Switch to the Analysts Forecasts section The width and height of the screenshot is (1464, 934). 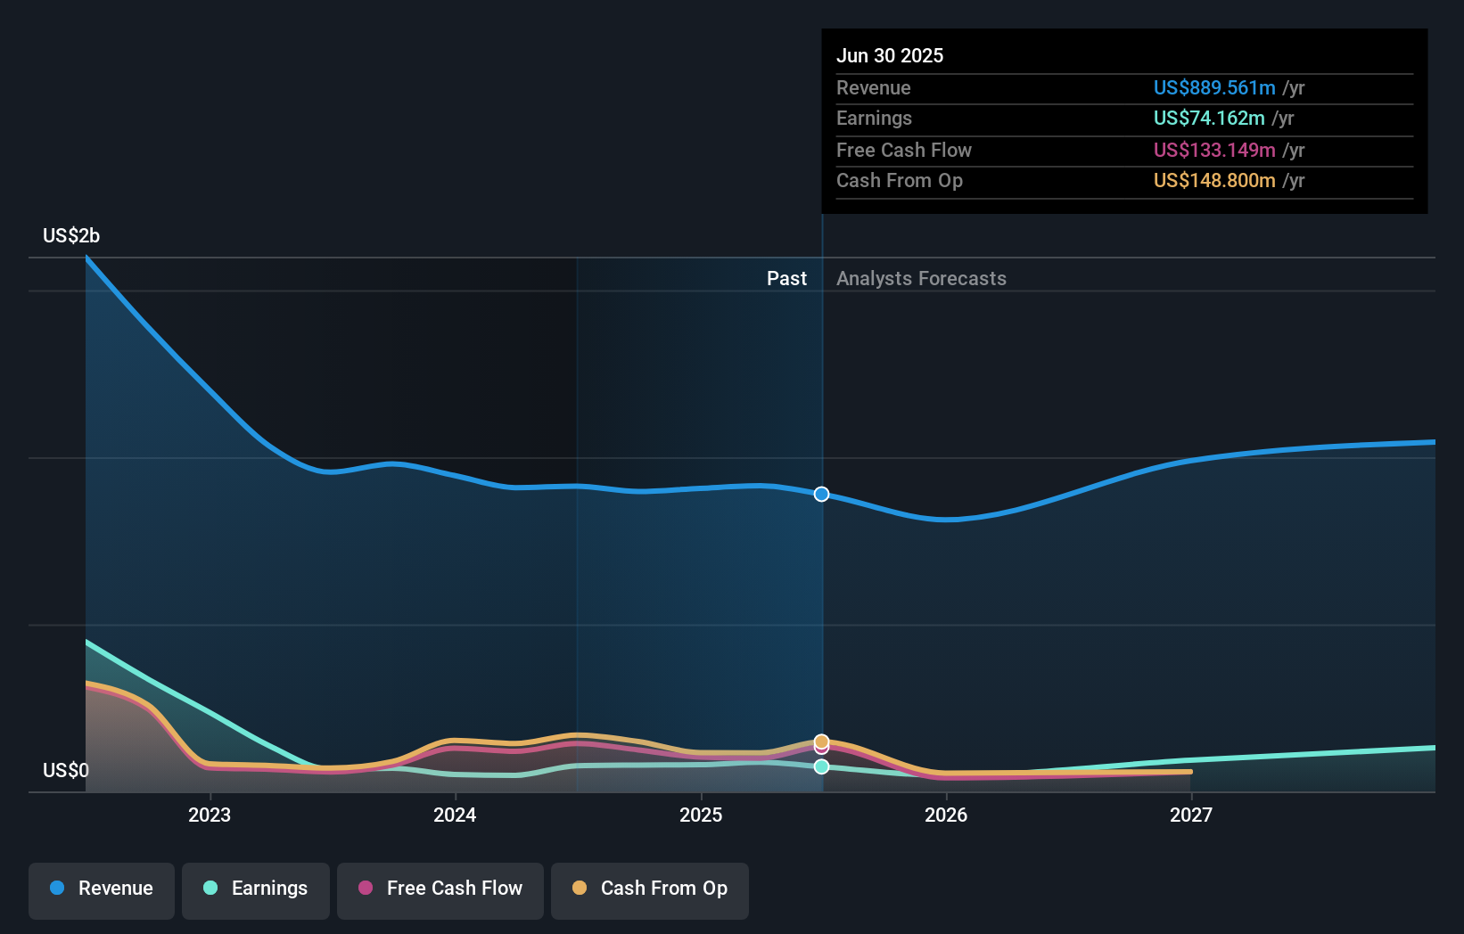coord(921,278)
